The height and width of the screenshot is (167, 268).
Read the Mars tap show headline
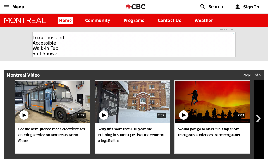209,132
